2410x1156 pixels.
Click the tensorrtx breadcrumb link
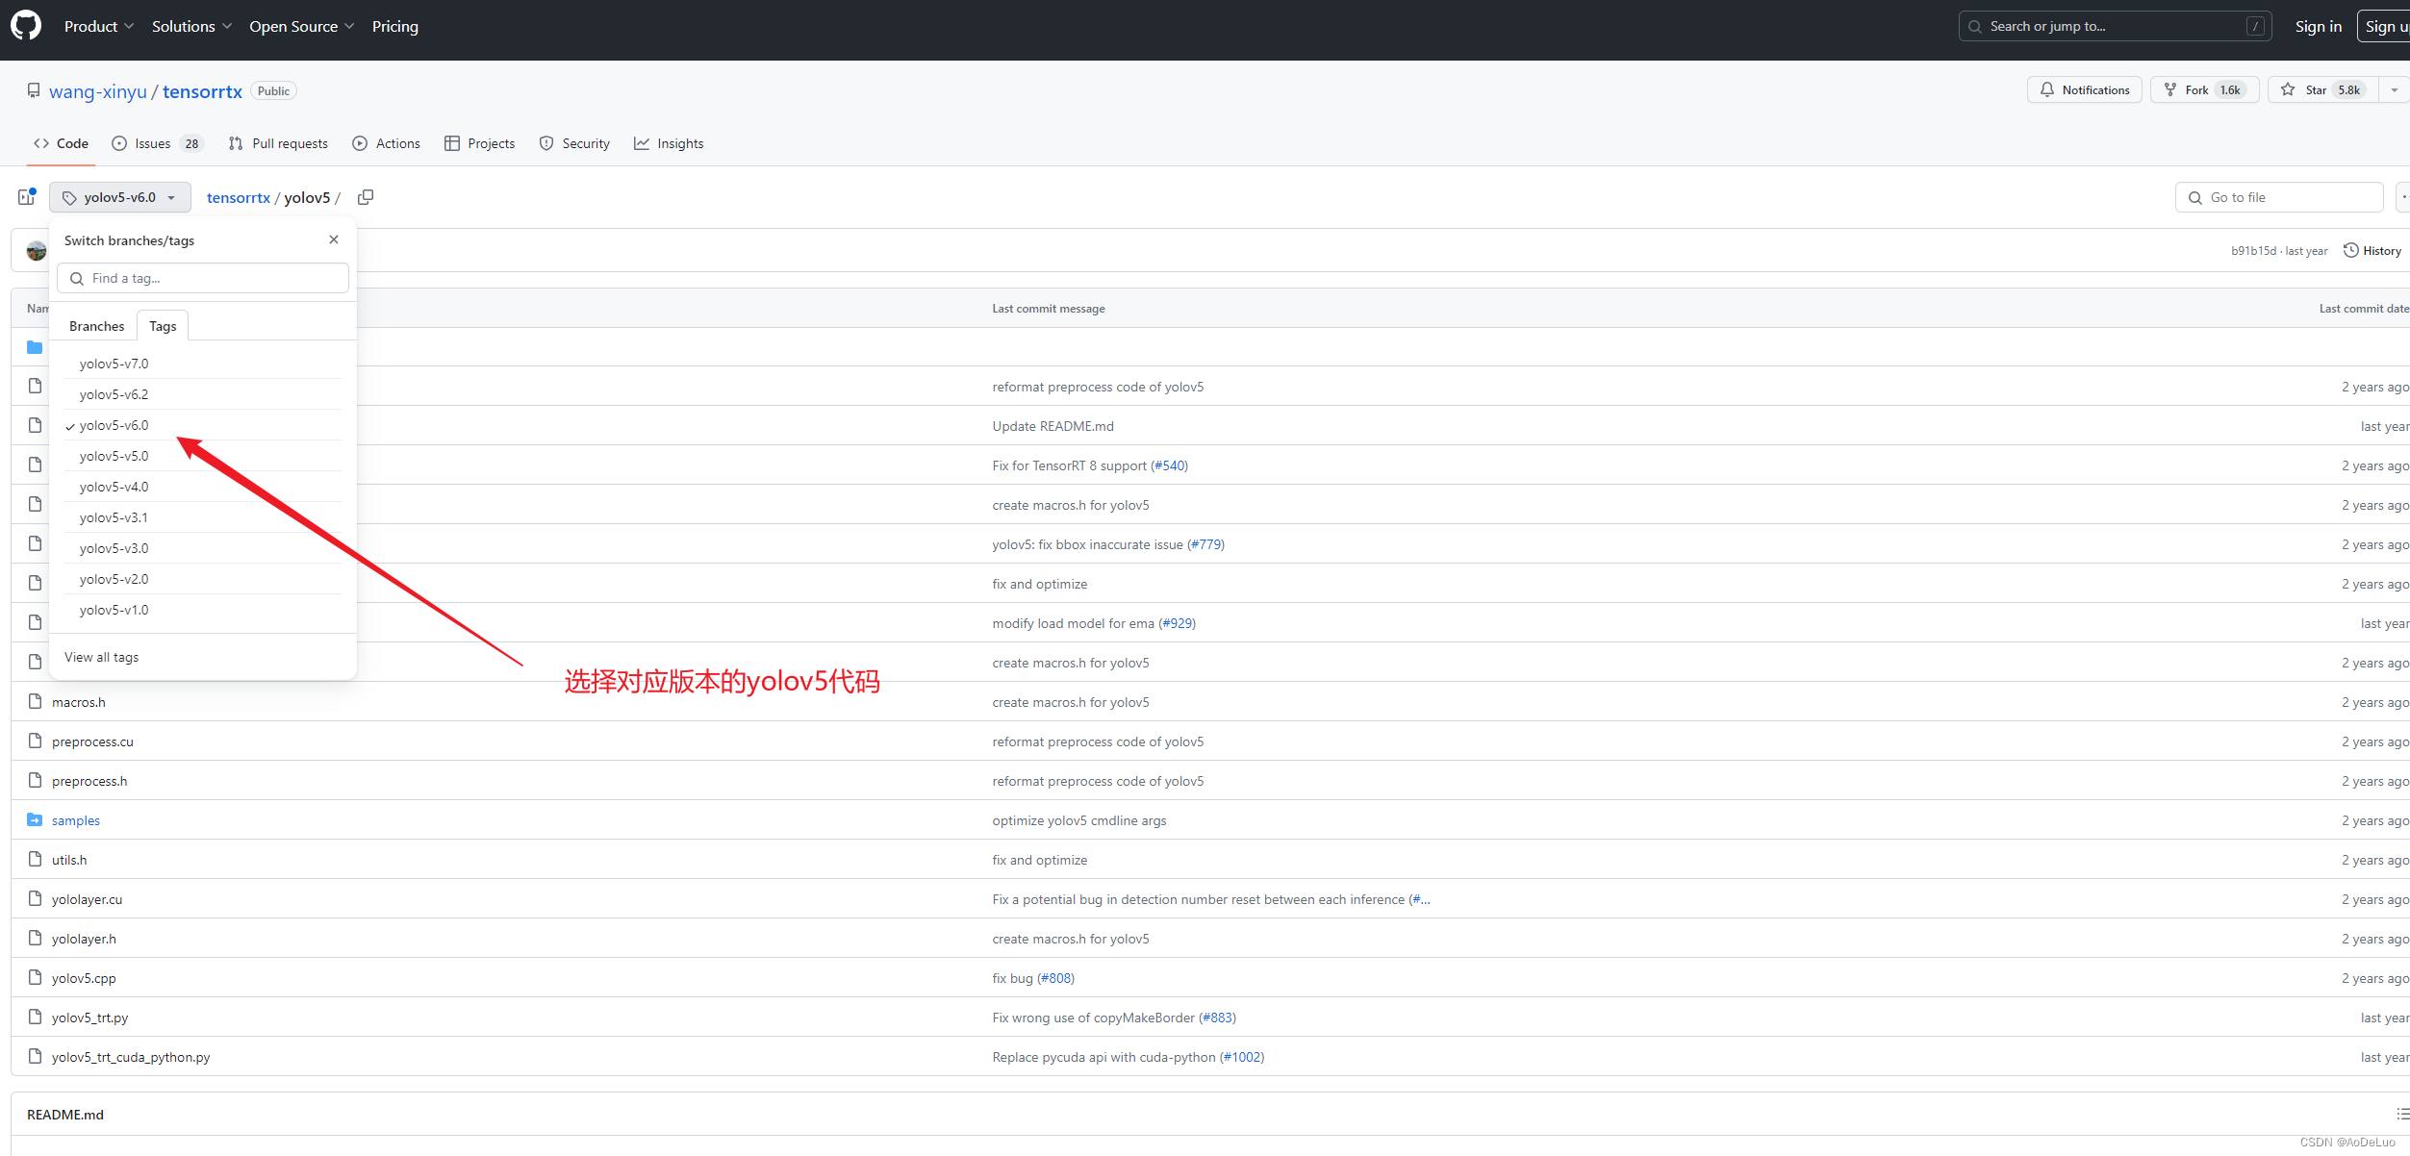click(239, 197)
